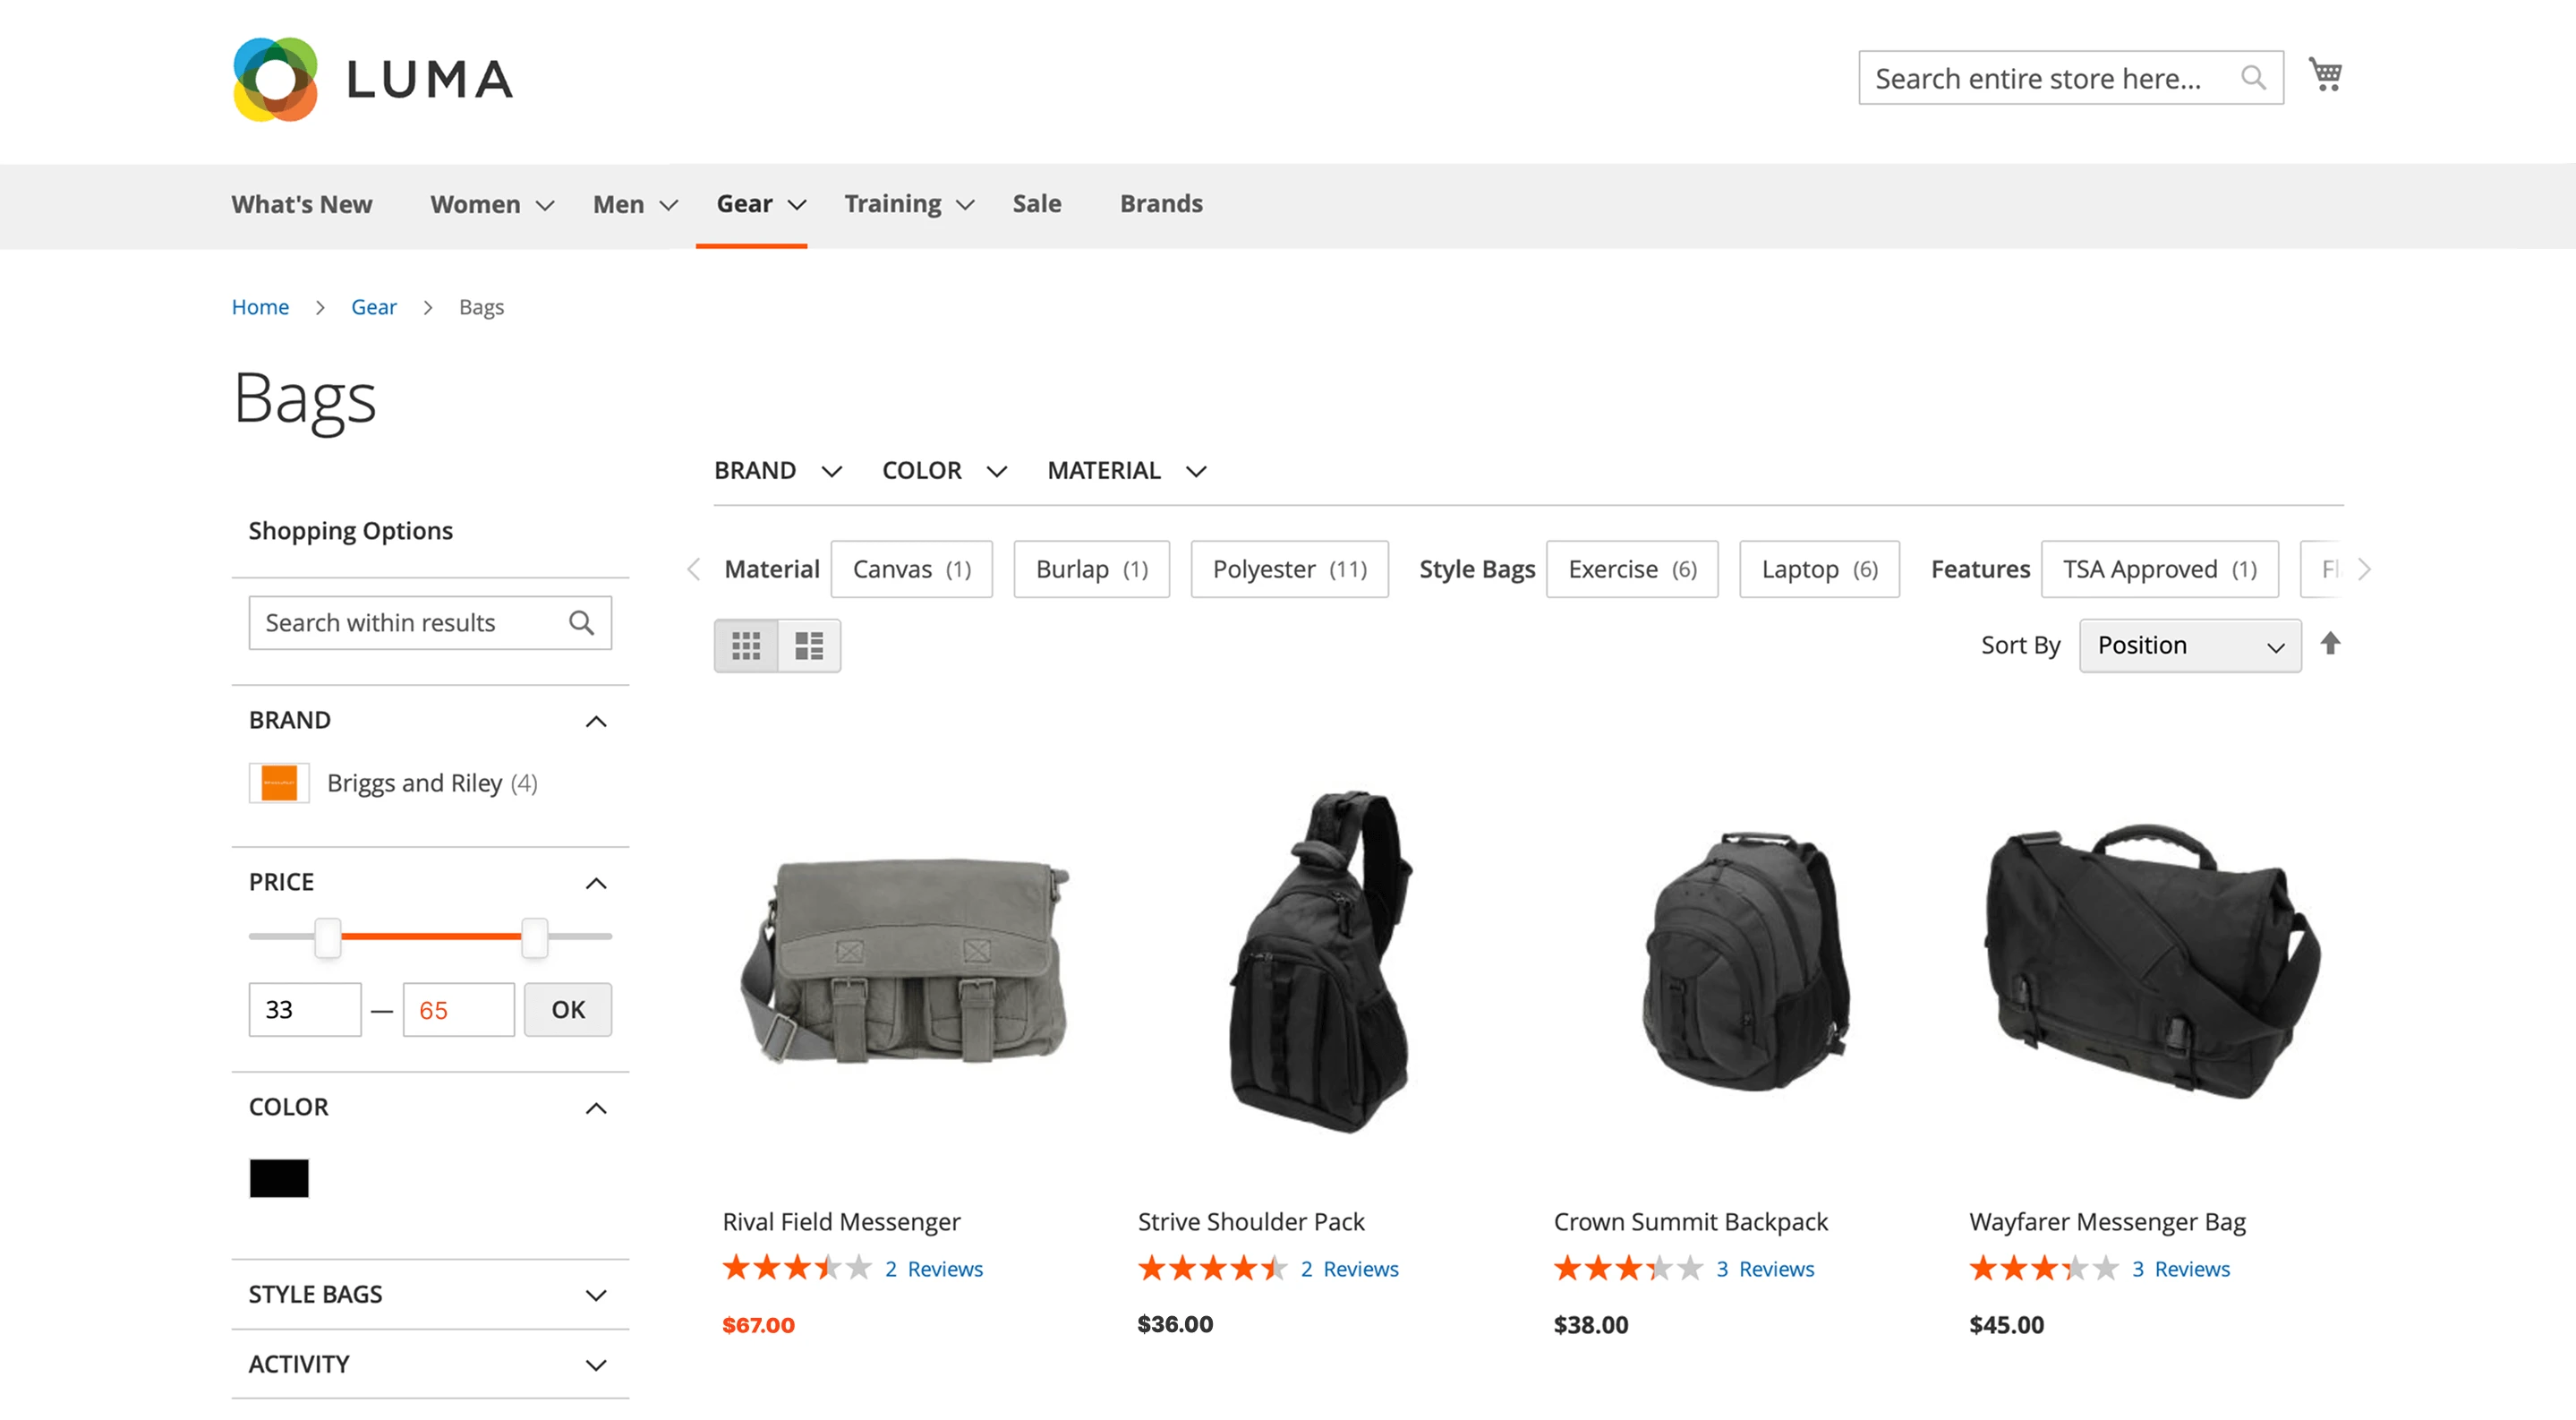This screenshot has width=2576, height=1420.
Task: Click the search-within-results magnifier icon
Action: pyautogui.click(x=581, y=622)
